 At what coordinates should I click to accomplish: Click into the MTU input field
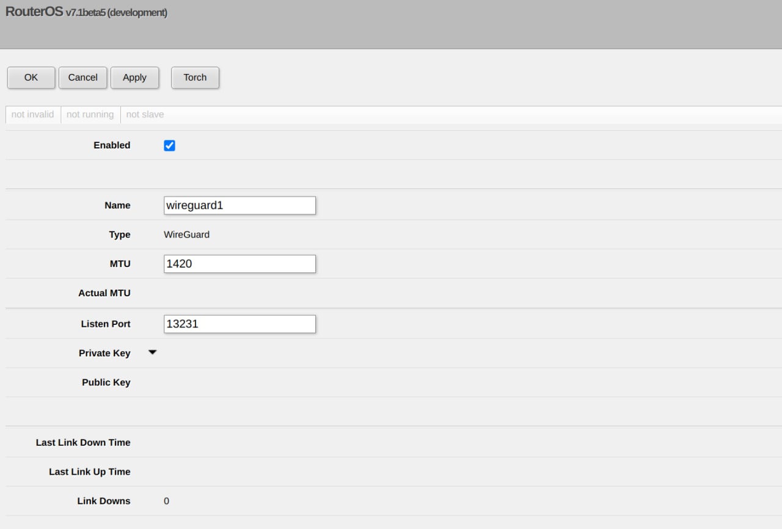click(239, 264)
